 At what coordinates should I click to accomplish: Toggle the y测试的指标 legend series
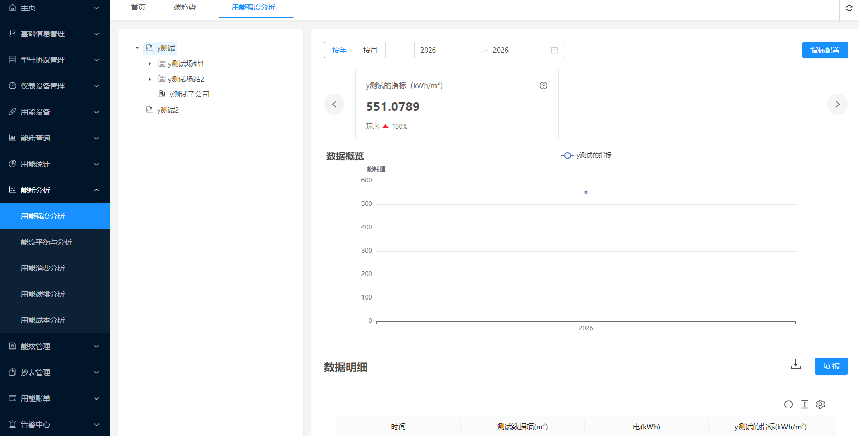pos(586,155)
